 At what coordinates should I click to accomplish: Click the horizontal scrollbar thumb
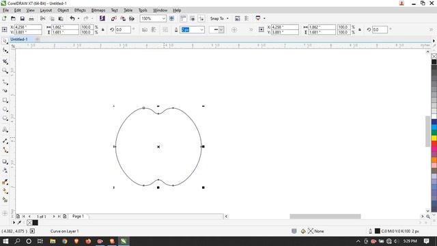pos(325,216)
